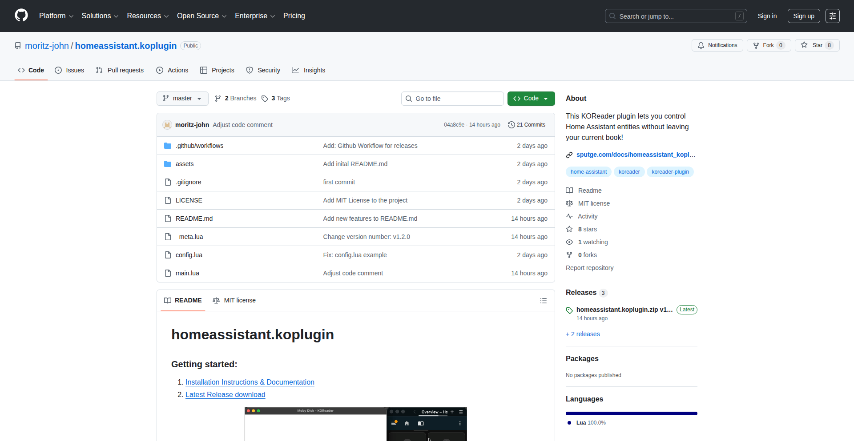
Task: Open the README outline list icon
Action: (543, 301)
